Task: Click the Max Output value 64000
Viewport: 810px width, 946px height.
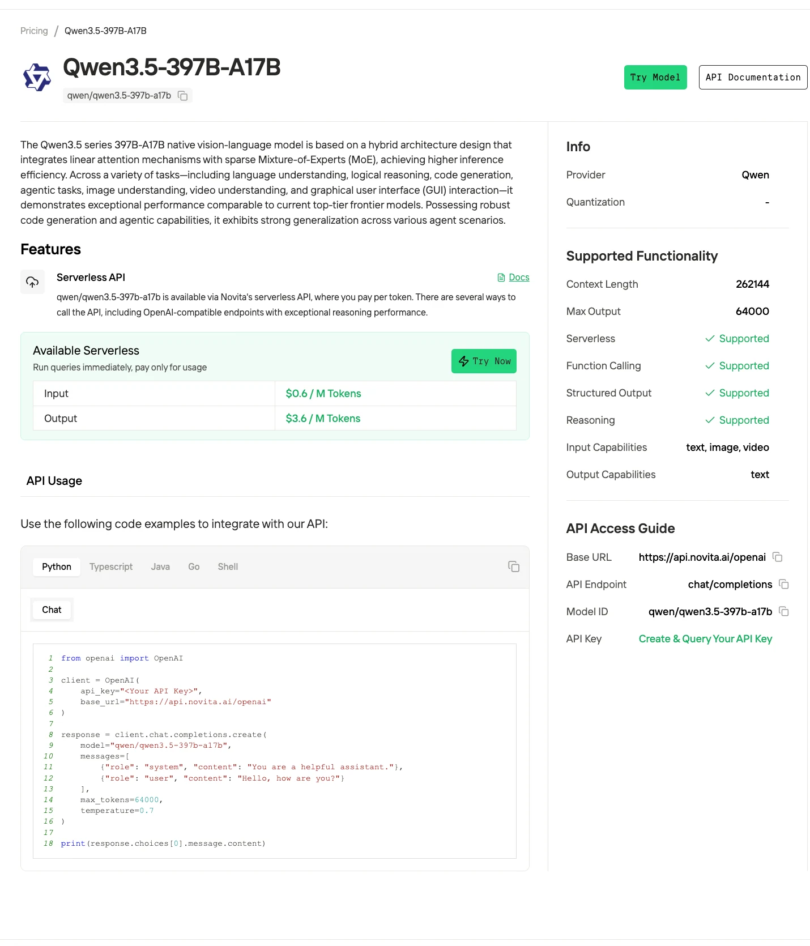Action: click(752, 311)
